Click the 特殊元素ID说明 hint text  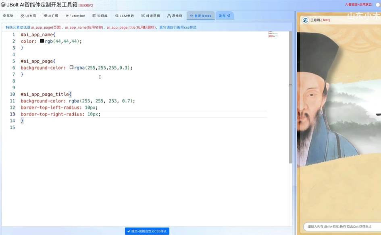tap(101, 27)
